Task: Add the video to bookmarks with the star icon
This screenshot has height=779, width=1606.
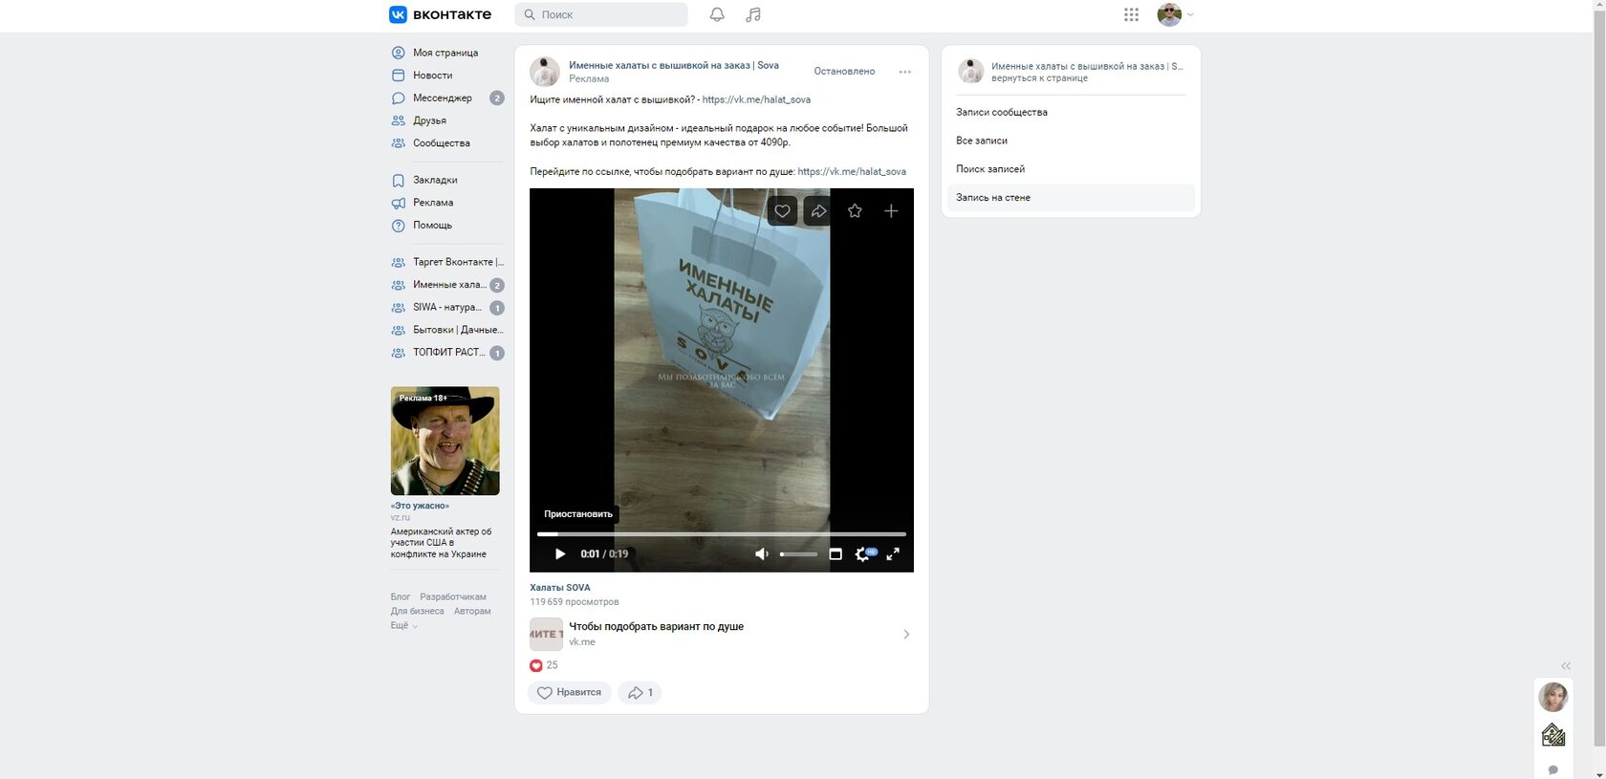Action: click(855, 211)
